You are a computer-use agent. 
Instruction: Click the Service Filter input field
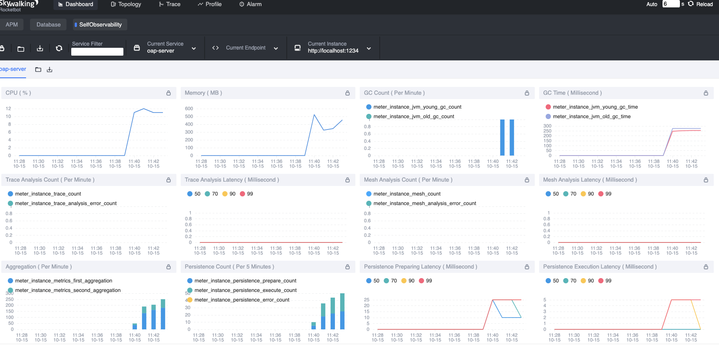[97, 52]
